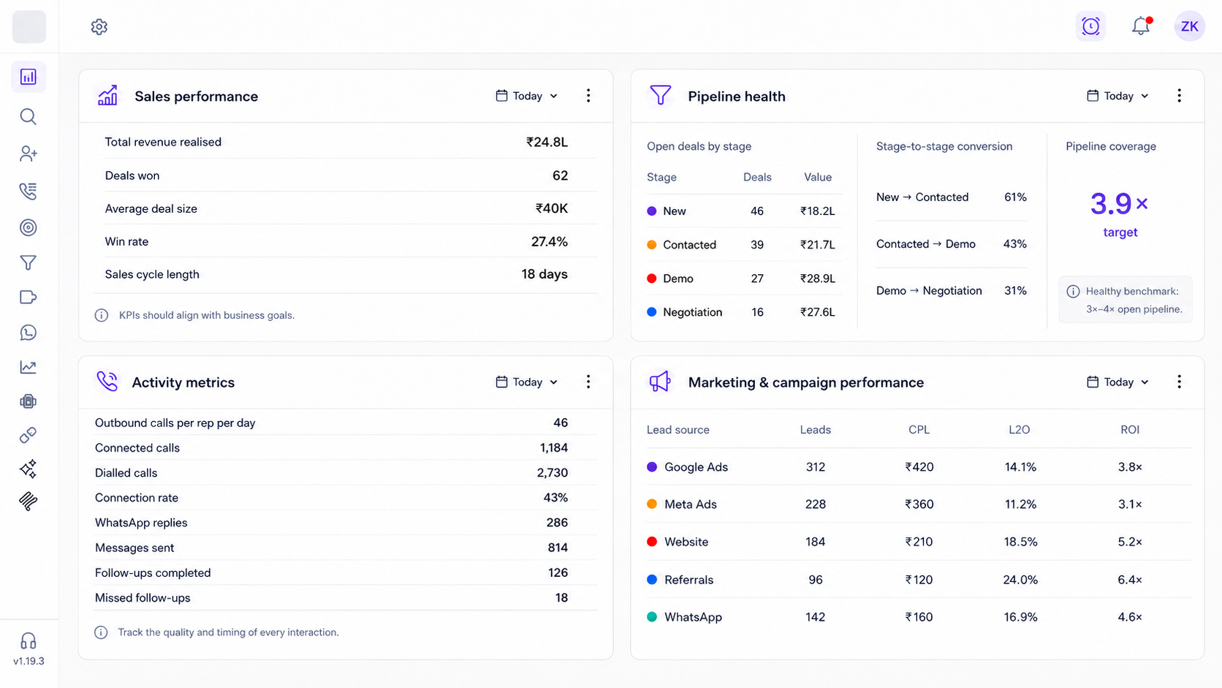
Task: Select the Google Ads lead source row
Action: click(x=919, y=467)
